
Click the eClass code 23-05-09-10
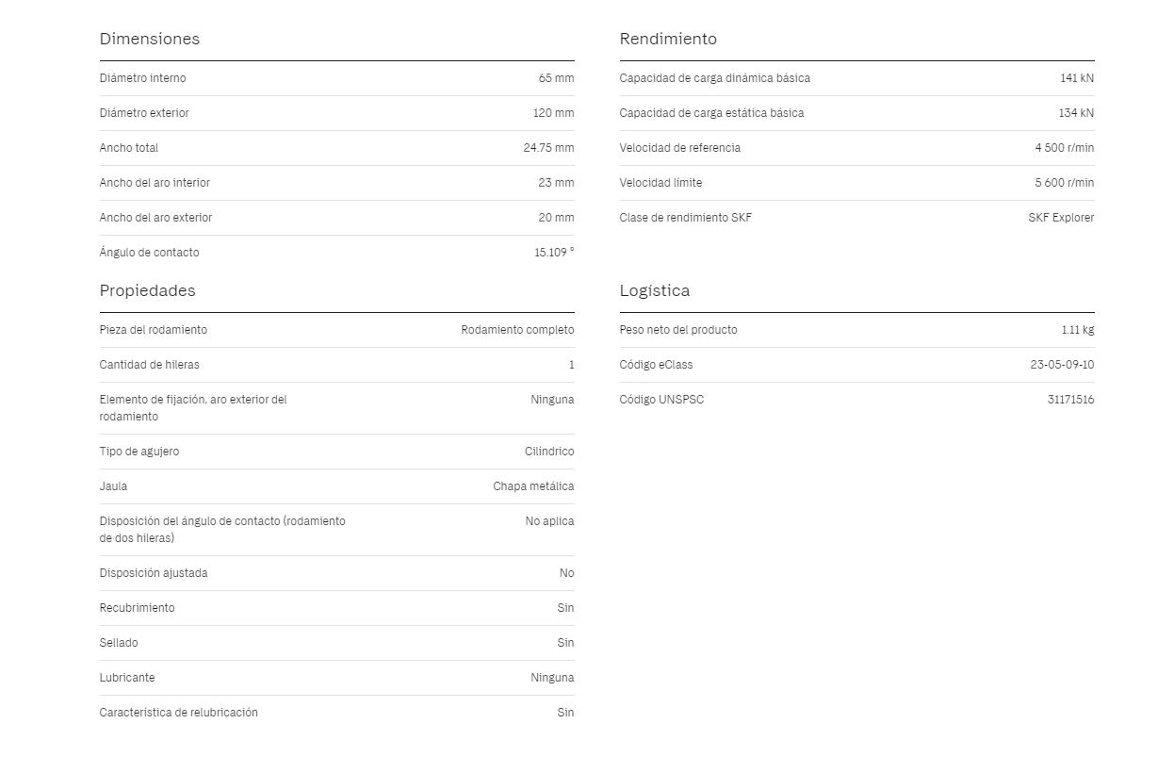click(x=1062, y=365)
